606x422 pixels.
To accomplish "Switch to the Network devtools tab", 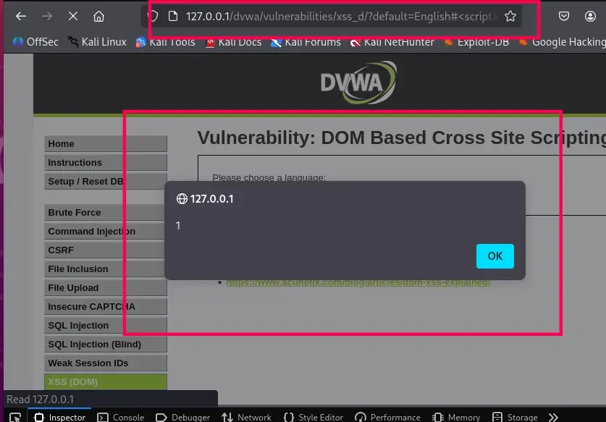I will pos(247,418).
